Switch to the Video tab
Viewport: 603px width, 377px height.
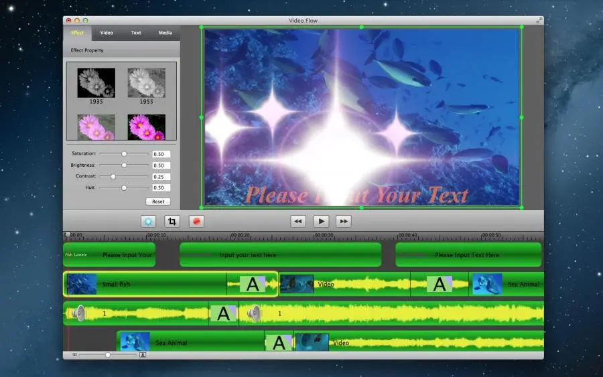click(x=107, y=33)
